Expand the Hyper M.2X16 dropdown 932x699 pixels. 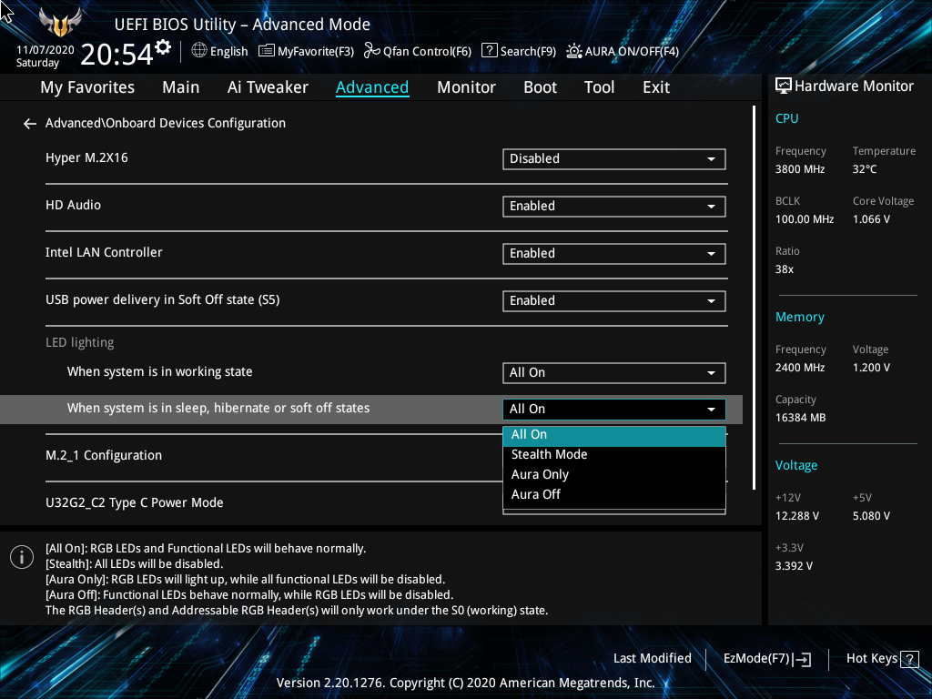pos(613,159)
